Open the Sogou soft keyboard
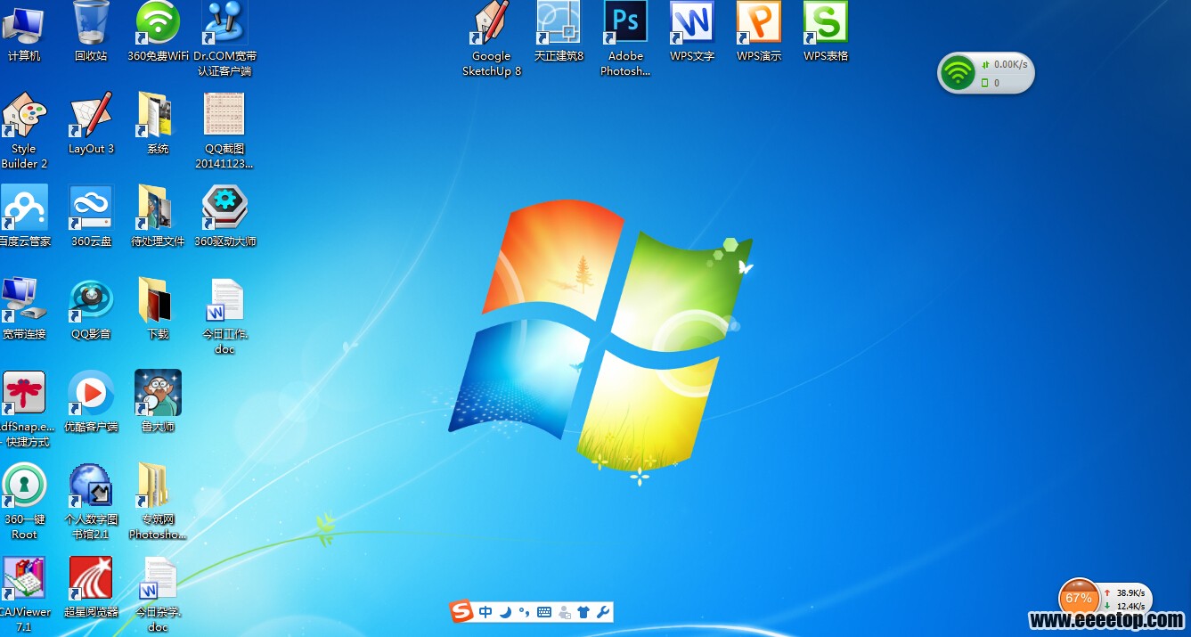This screenshot has height=637, width=1191. pyautogui.click(x=544, y=612)
